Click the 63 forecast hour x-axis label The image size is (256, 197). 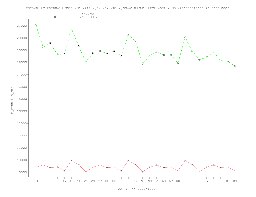[x=185, y=181]
